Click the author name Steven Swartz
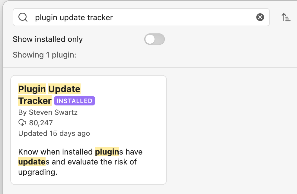The height and width of the screenshot is (194, 297). click(53, 113)
